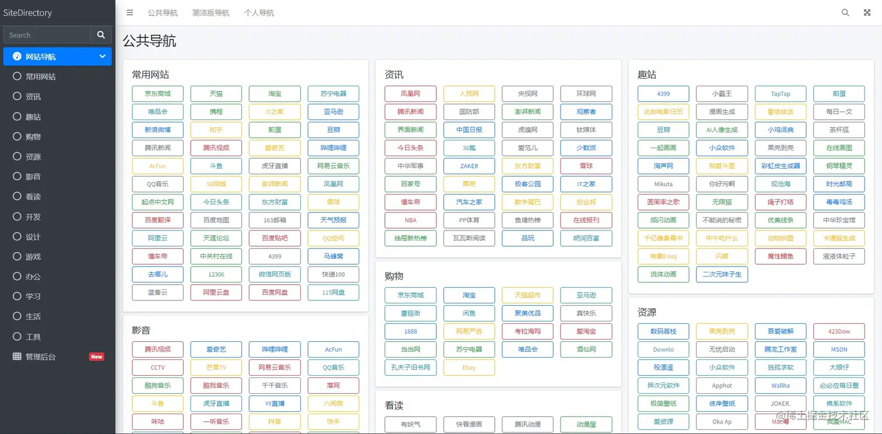Open the 423Dow resource button
Viewport: 882px width, 434px height.
[x=839, y=331]
